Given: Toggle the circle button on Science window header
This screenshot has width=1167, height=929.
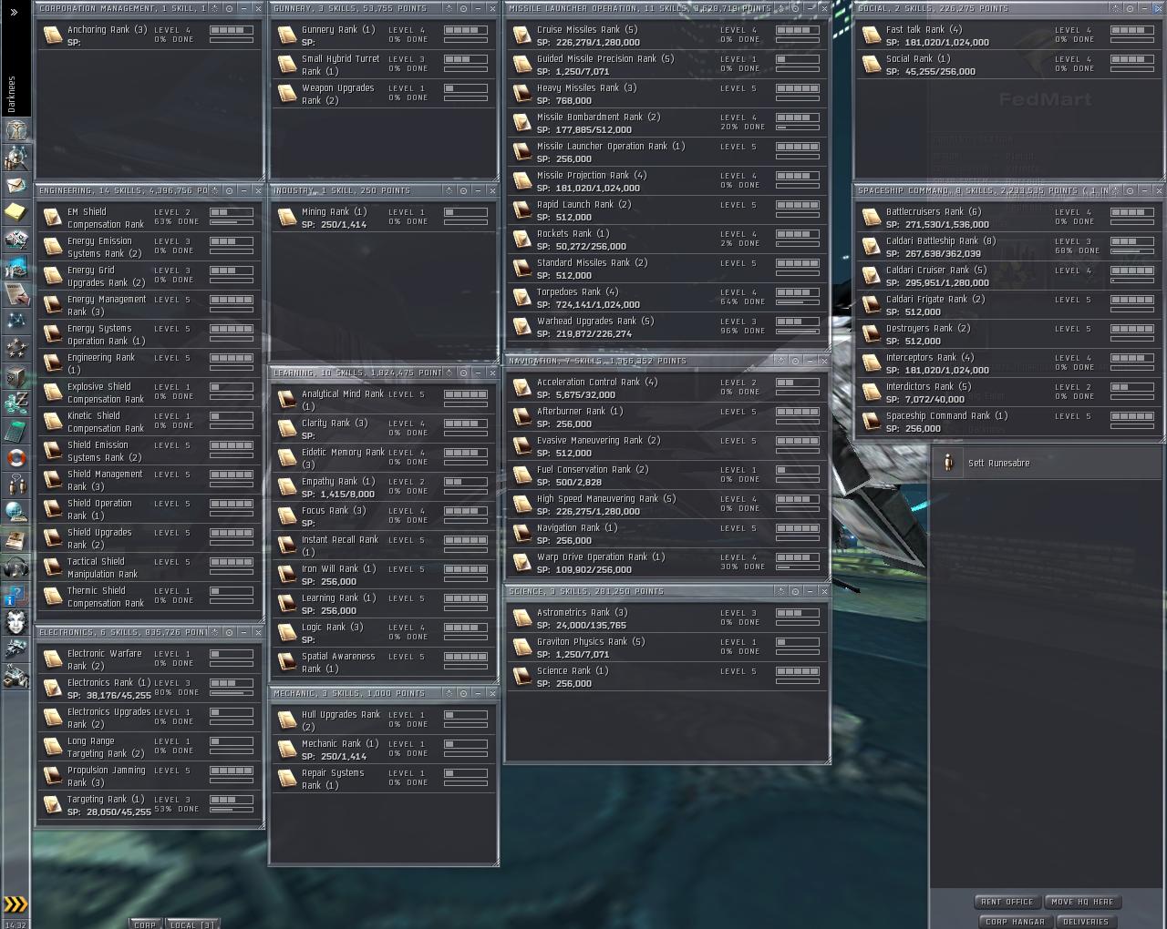Looking at the screenshot, I should [x=796, y=591].
